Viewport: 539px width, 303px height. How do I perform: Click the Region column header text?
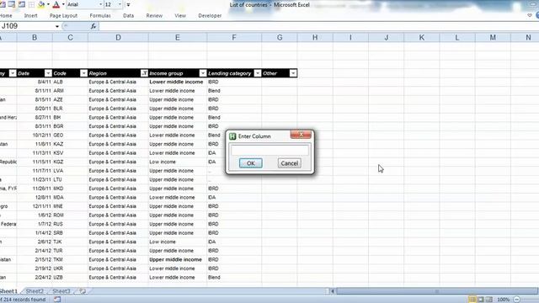[98, 73]
